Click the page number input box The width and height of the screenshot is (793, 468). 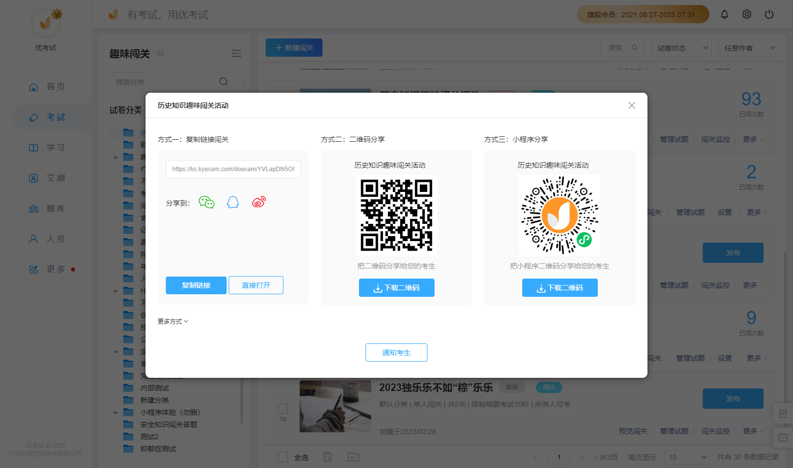click(x=559, y=457)
